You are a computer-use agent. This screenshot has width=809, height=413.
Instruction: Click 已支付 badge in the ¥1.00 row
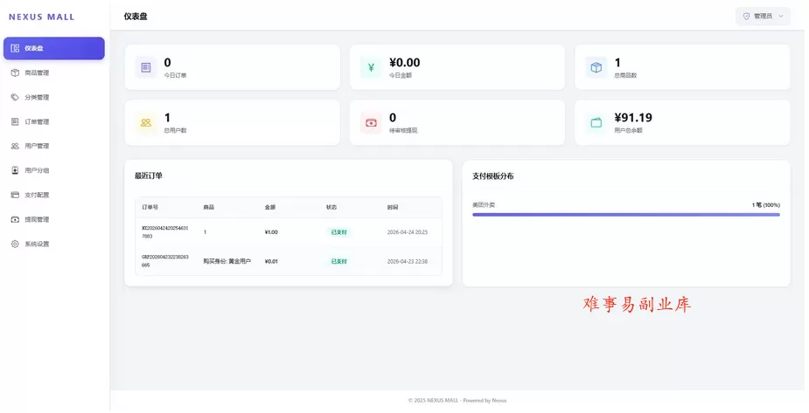[339, 232]
